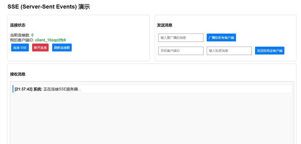This screenshot has width=301, height=144.
Task: Select the client ID client_10oqz2fb9 text
Action: coord(50,40)
